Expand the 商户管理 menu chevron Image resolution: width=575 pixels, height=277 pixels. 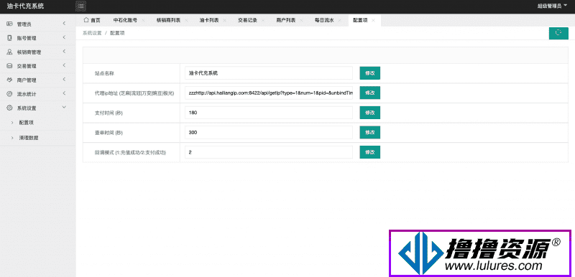[64, 80]
